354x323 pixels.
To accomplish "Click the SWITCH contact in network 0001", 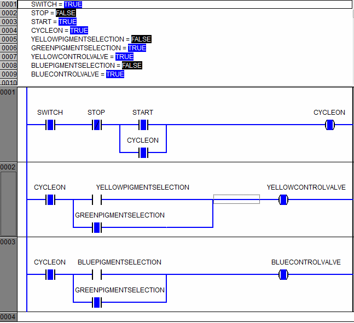I will 50,125.
